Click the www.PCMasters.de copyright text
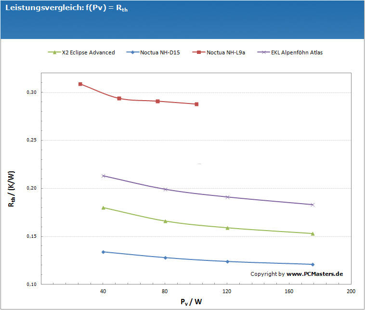 (315, 274)
